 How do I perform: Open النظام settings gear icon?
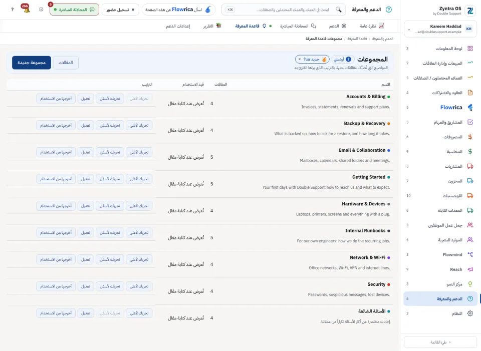[x=470, y=313]
